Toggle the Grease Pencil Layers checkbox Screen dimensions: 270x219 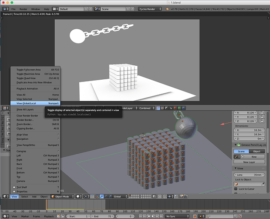click(239, 145)
